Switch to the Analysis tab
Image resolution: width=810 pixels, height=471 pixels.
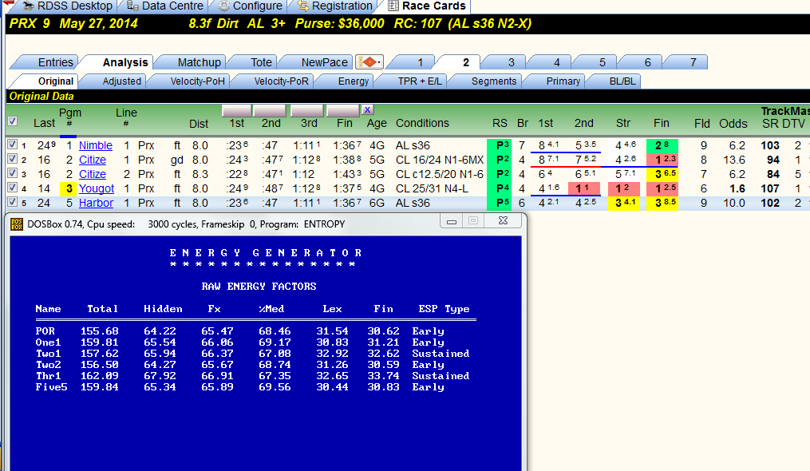pos(118,62)
